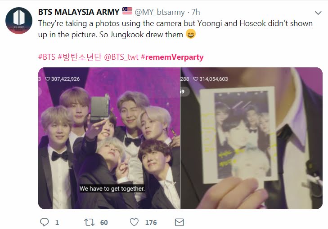Click the Malaysian flag emoji
328x229 pixels.
click(127, 11)
